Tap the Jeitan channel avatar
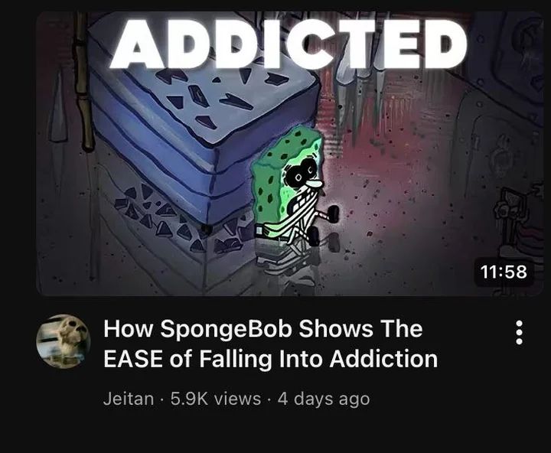Viewport: 551px width, 453px height. click(x=64, y=341)
